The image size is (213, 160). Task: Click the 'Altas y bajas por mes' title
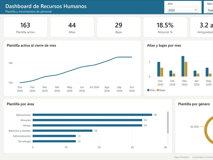coord(164,45)
